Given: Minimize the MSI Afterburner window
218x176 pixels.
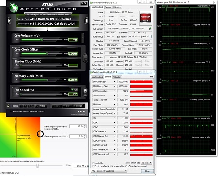Looking at the screenshot, I should pyautogui.click(x=82, y=3).
